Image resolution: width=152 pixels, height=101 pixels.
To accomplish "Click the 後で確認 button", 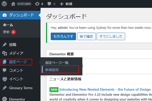I will point(86,36).
